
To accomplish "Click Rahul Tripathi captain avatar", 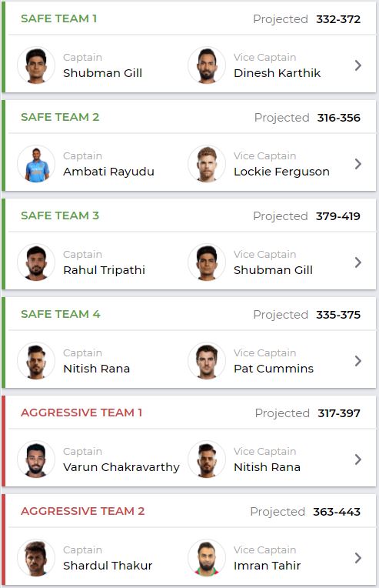I will (x=36, y=262).
